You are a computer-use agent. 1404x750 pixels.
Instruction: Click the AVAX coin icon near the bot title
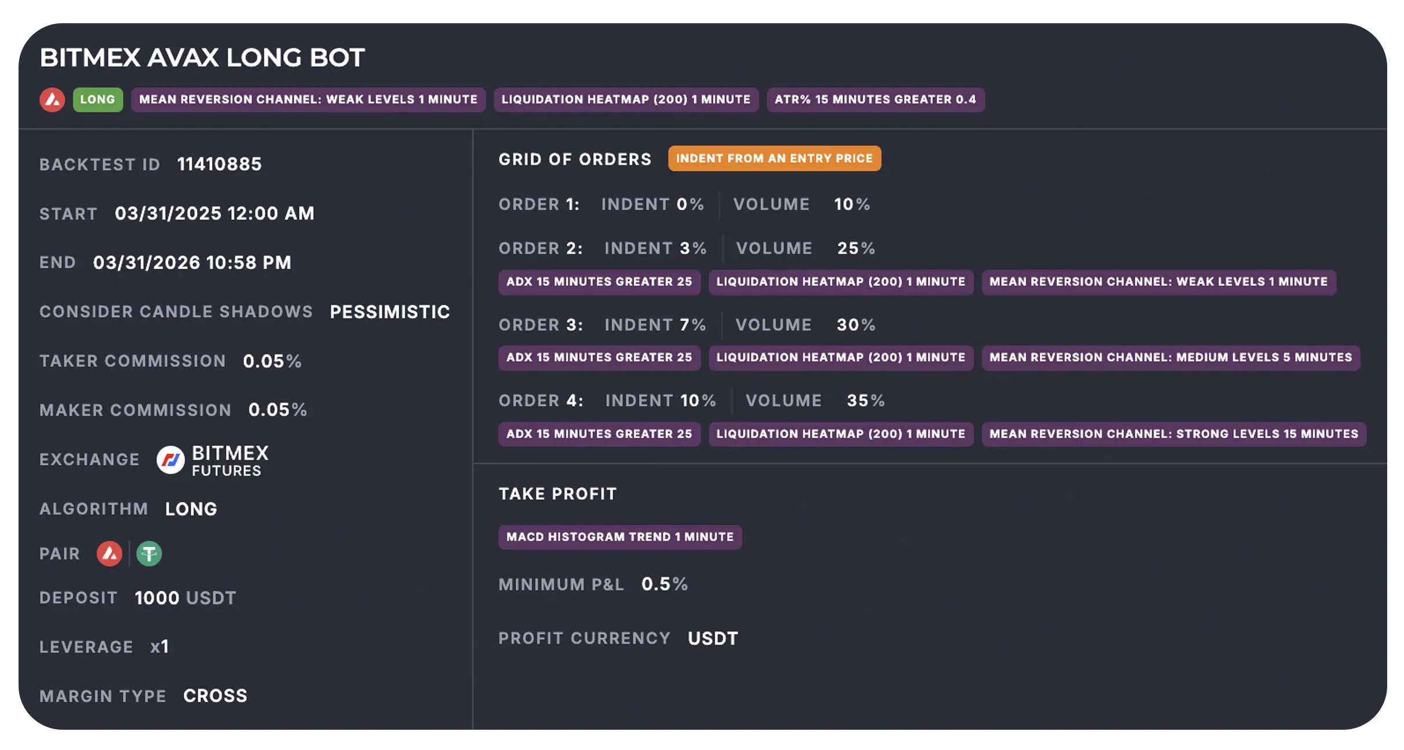point(53,99)
